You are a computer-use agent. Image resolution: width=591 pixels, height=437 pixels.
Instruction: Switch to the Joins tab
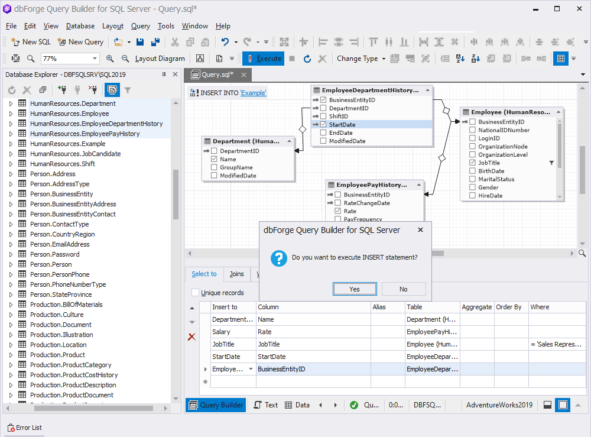(237, 274)
